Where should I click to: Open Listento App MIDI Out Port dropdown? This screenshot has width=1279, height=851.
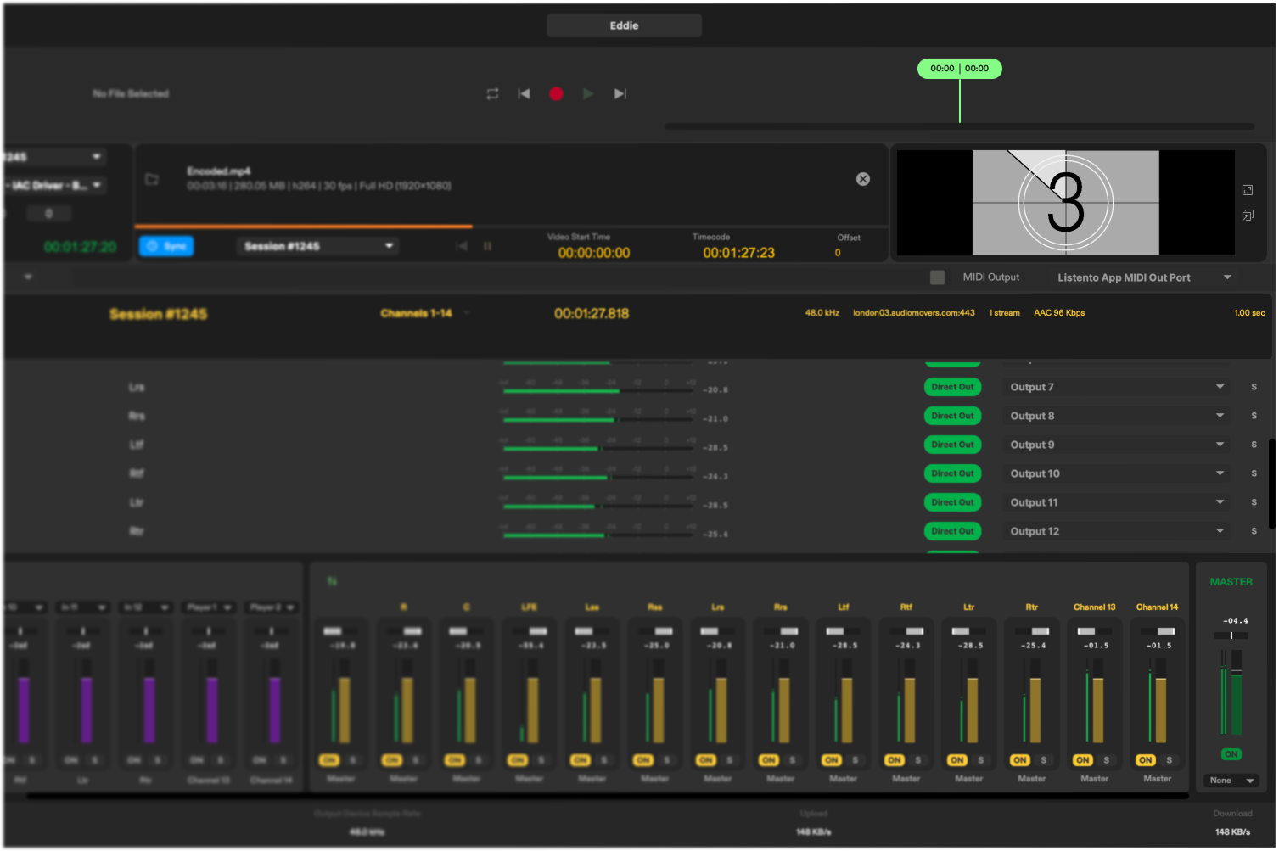(x=1144, y=277)
